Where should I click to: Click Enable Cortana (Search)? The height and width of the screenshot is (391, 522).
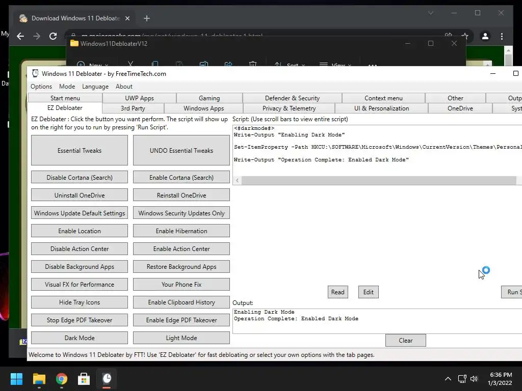pyautogui.click(x=181, y=177)
